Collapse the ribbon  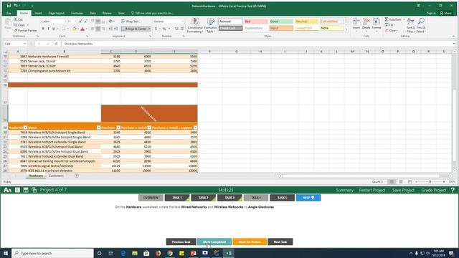(x=453, y=36)
